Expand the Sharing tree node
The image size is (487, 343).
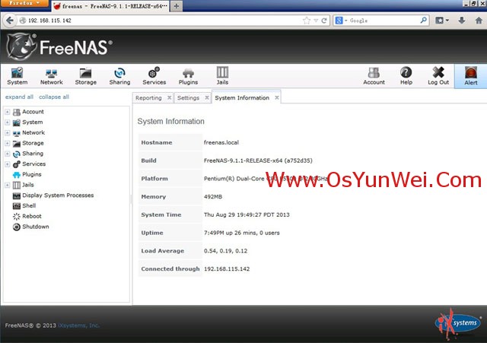pos(7,154)
